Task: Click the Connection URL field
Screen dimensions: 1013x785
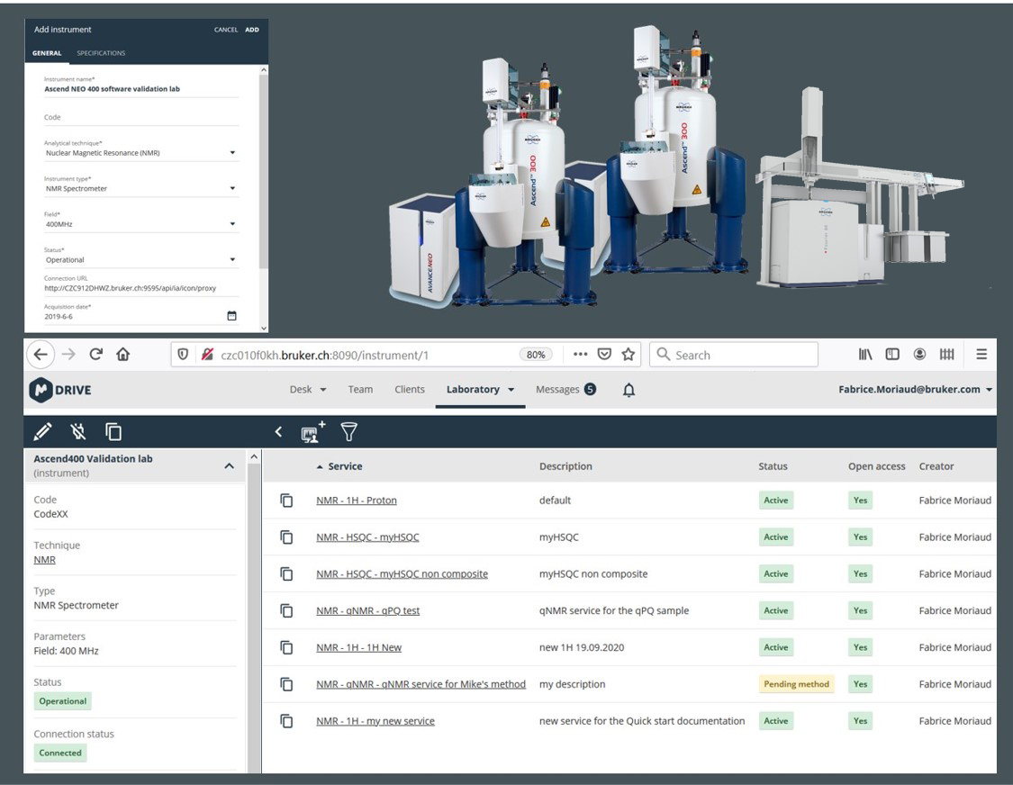Action: tap(140, 288)
